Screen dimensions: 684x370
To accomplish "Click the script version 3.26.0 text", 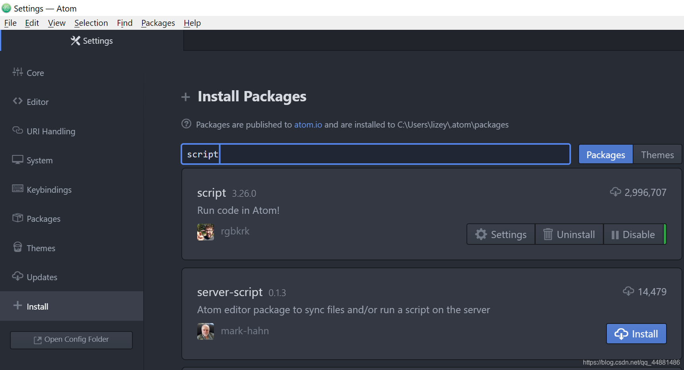I will pyautogui.click(x=244, y=194).
